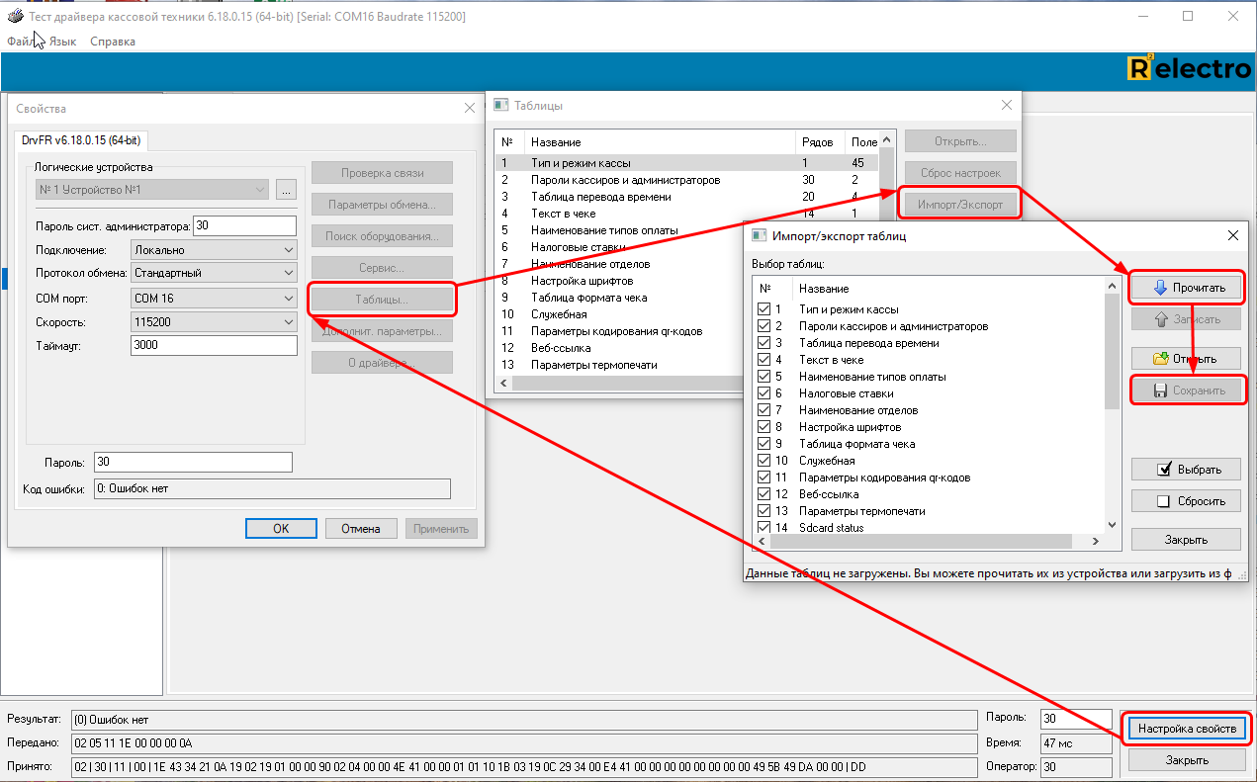Image resolution: width=1257 pixels, height=782 pixels.
Task: Close the Импорт/экспорт таблиц dialog
Action: [1232, 235]
